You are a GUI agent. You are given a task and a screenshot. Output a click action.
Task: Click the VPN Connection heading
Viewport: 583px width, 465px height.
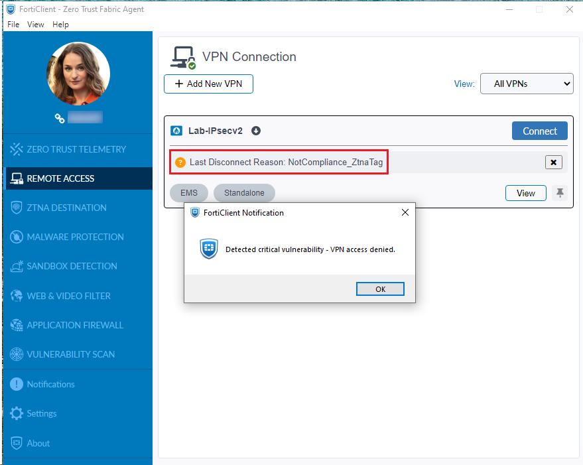pyautogui.click(x=249, y=57)
